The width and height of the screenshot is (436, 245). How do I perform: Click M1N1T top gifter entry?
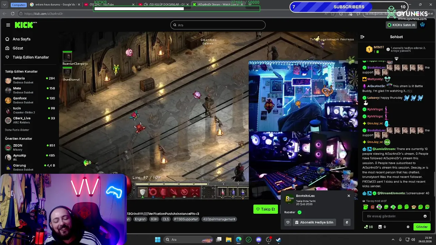pyautogui.click(x=375, y=49)
